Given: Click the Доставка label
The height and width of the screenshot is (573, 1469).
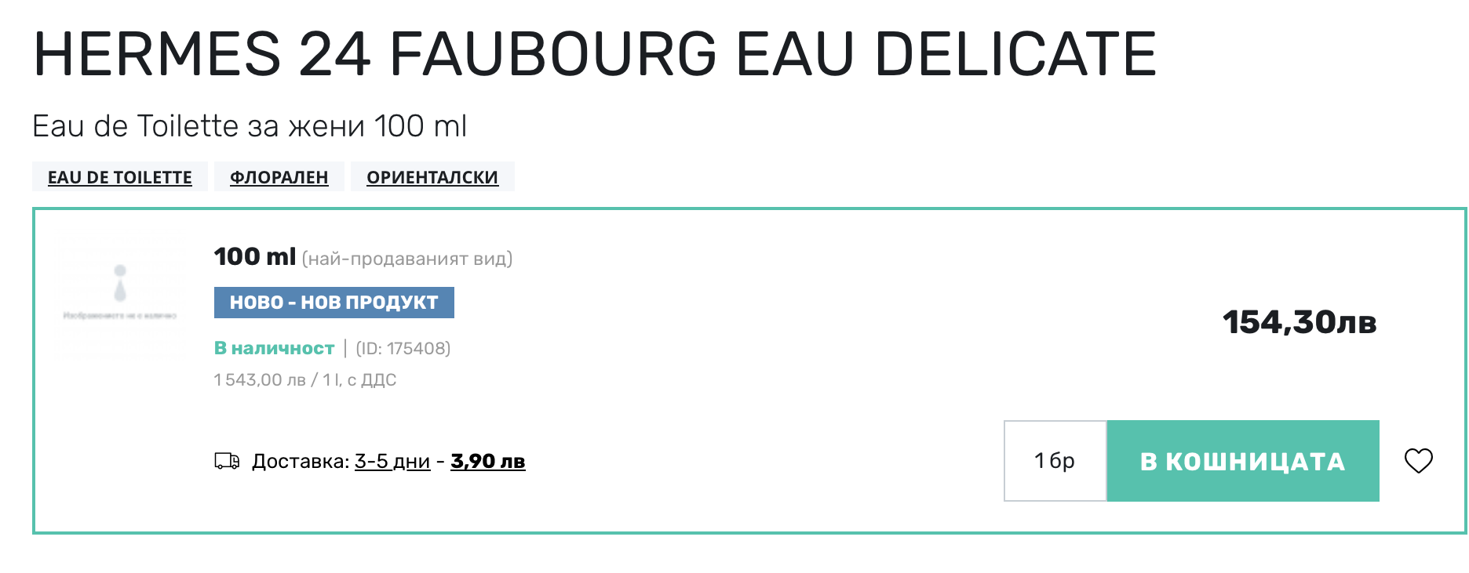Looking at the screenshot, I should (x=301, y=461).
